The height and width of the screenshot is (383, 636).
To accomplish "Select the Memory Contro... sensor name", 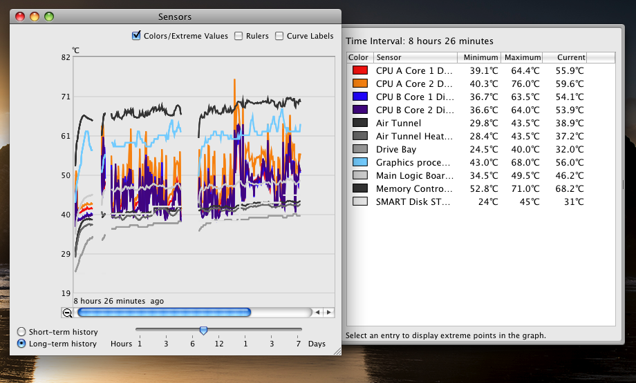I will [x=414, y=188].
